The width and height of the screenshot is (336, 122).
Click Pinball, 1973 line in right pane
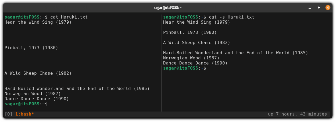[x=190, y=33]
